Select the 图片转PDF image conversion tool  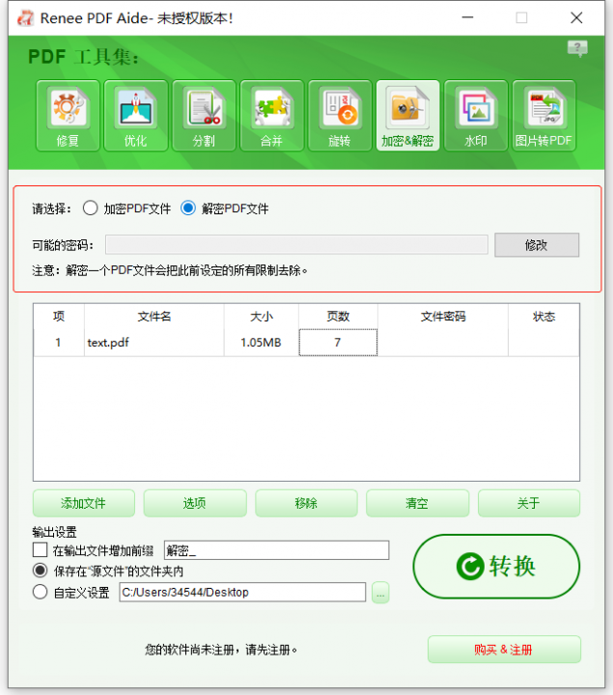(543, 116)
